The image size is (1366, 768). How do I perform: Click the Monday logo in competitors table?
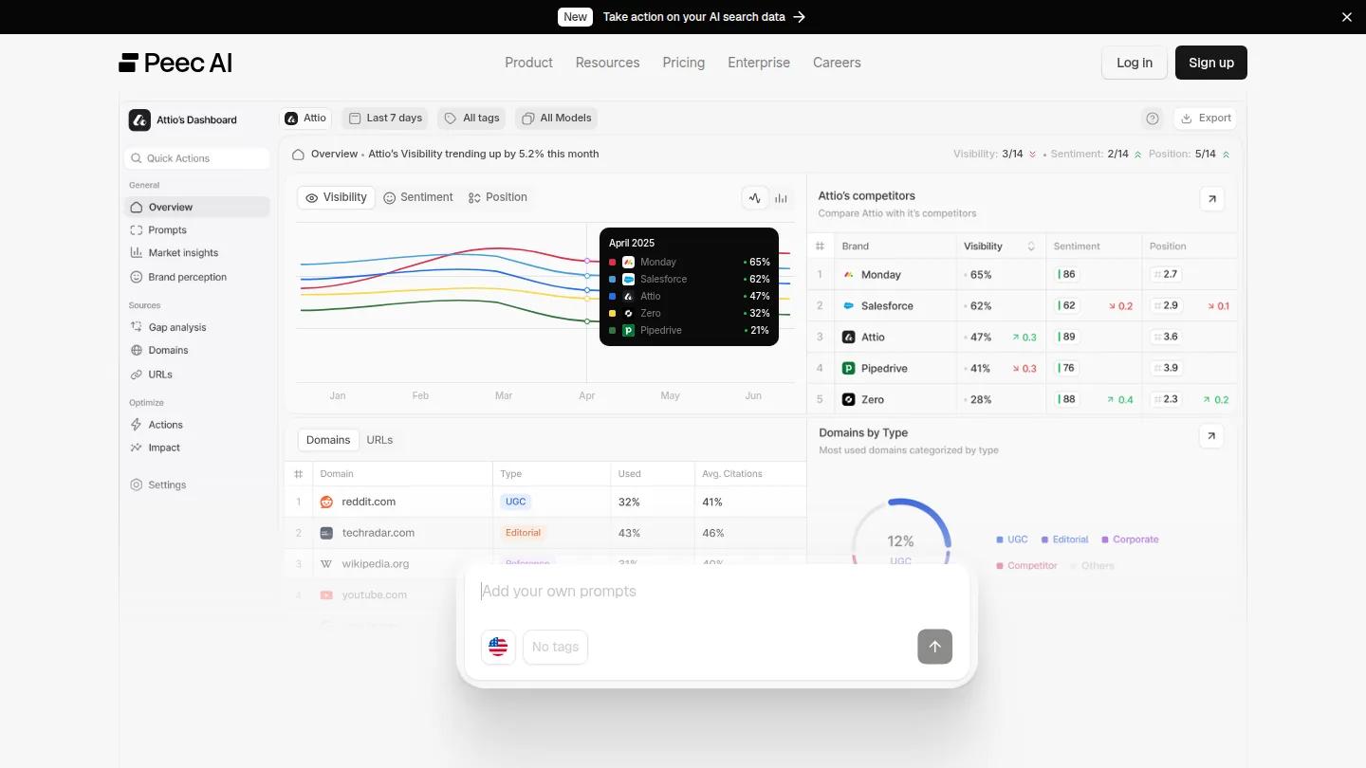point(849,275)
